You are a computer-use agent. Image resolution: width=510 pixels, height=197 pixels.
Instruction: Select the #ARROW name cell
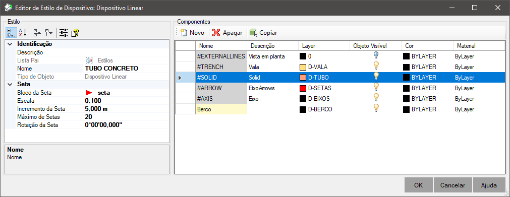click(x=221, y=88)
